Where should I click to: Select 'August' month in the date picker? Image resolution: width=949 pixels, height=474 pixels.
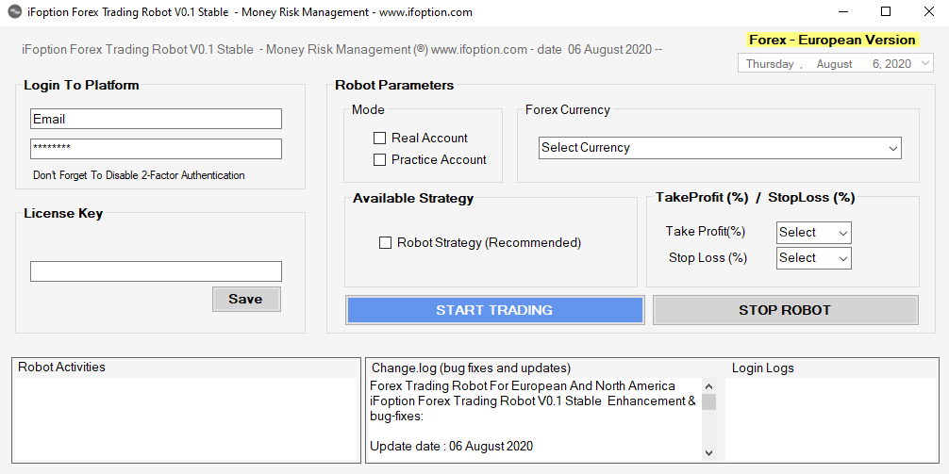[834, 64]
